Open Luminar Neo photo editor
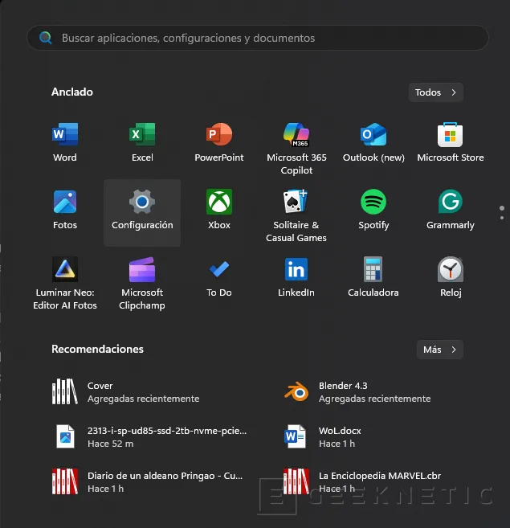 pyautogui.click(x=64, y=283)
